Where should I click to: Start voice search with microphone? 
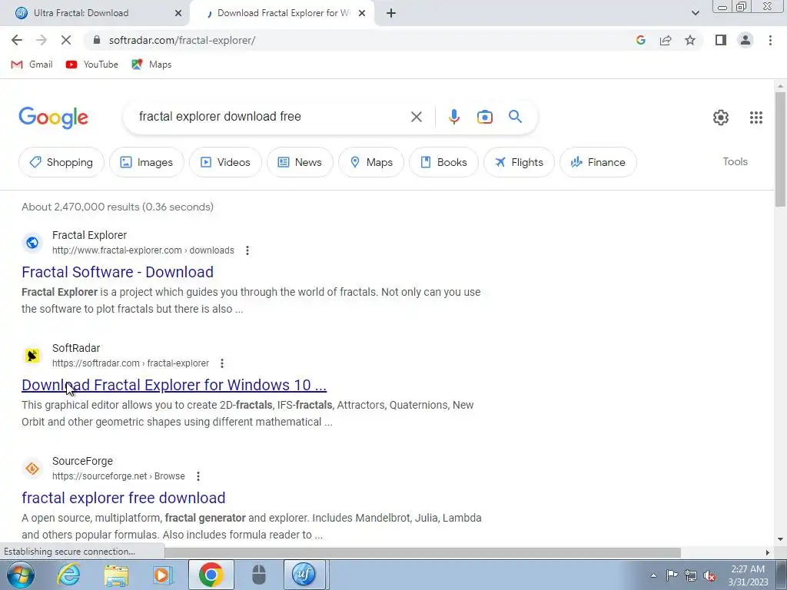point(453,117)
